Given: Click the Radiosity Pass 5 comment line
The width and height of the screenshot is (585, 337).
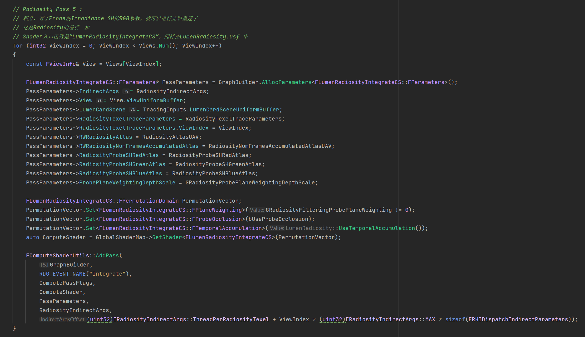Looking at the screenshot, I should coord(47,9).
